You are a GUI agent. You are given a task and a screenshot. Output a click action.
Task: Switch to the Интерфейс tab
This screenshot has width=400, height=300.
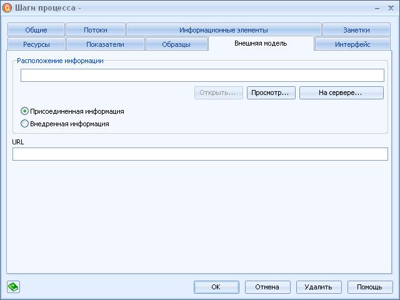(x=352, y=44)
